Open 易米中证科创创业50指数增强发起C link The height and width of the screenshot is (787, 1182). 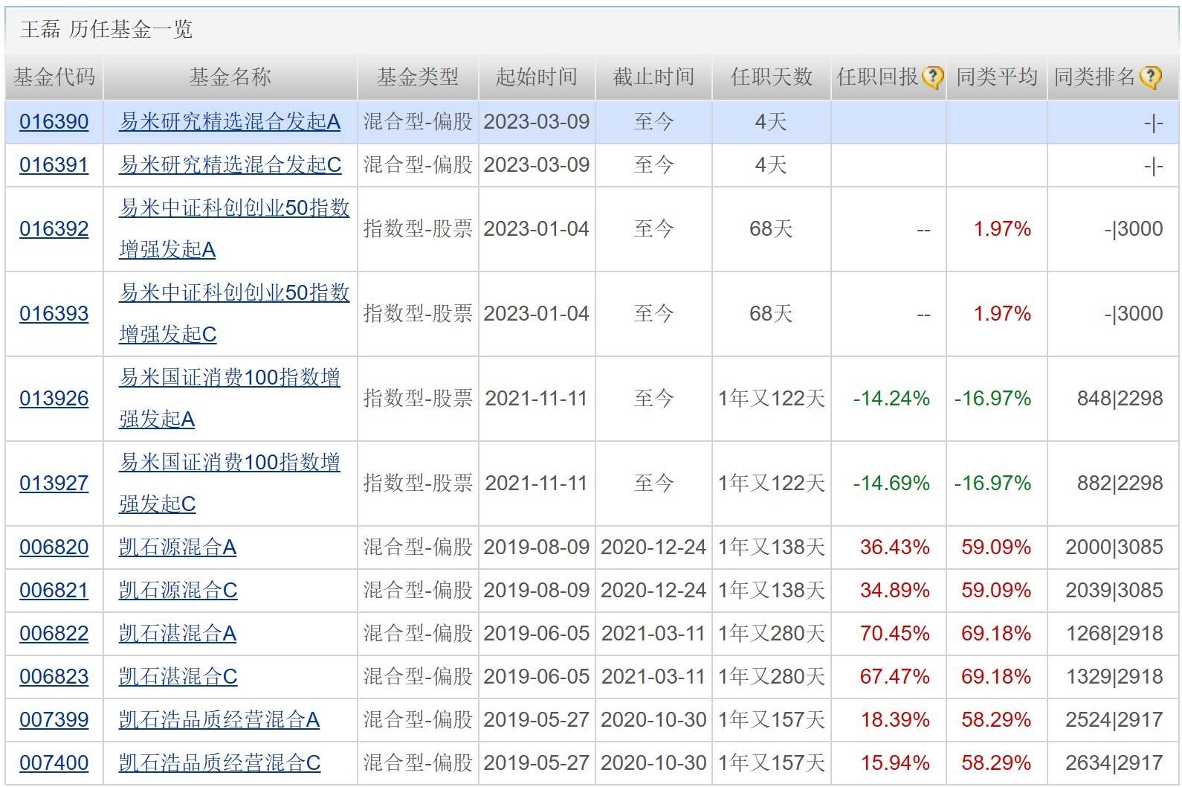point(234,314)
